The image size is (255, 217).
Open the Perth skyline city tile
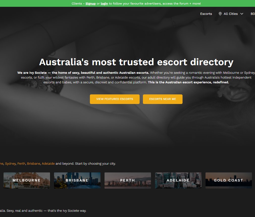click(x=128, y=180)
